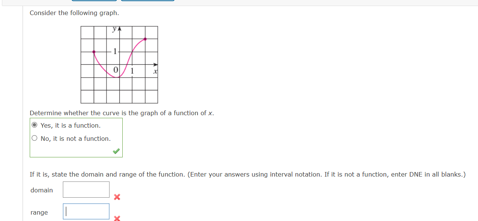Click the right endpoint dot on the curve
478x221 pixels.
[x=145, y=38]
